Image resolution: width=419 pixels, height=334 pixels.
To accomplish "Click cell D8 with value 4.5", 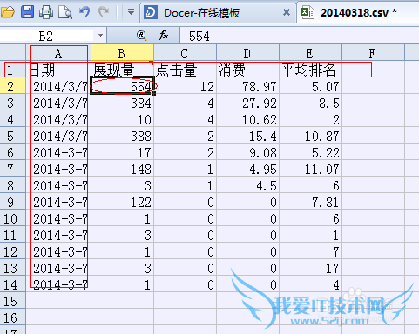I will click(x=247, y=185).
